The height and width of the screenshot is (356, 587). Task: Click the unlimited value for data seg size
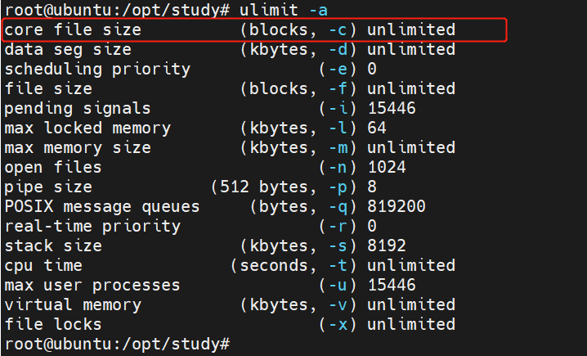click(x=411, y=49)
